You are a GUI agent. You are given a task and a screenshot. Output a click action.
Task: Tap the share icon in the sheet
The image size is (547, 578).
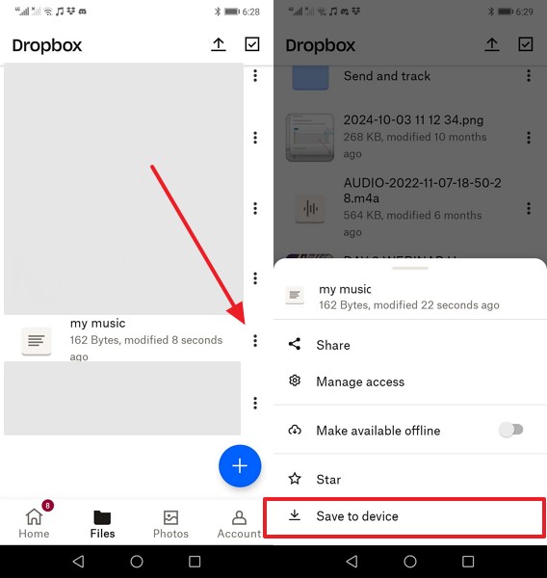[295, 344]
